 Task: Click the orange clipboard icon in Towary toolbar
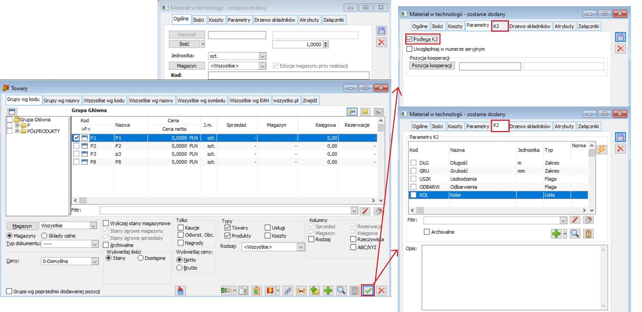tap(256, 291)
